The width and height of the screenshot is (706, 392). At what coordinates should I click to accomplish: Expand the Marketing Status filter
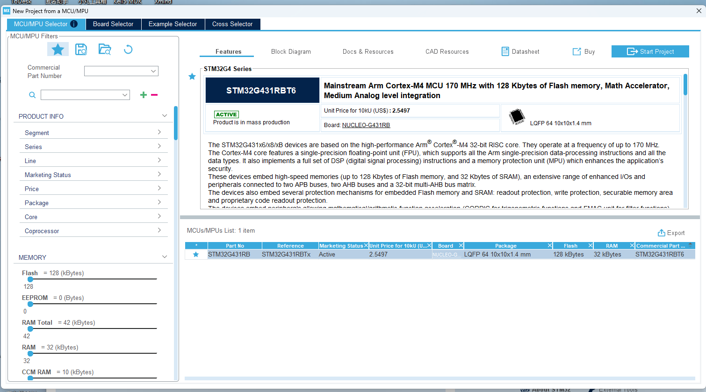coord(159,174)
